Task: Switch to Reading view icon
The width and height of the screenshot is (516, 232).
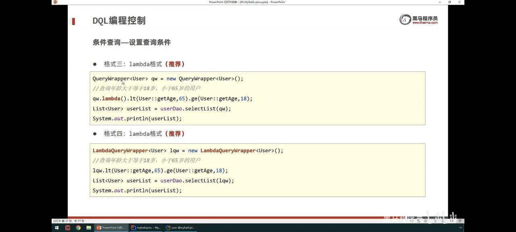Action: (x=451, y=221)
